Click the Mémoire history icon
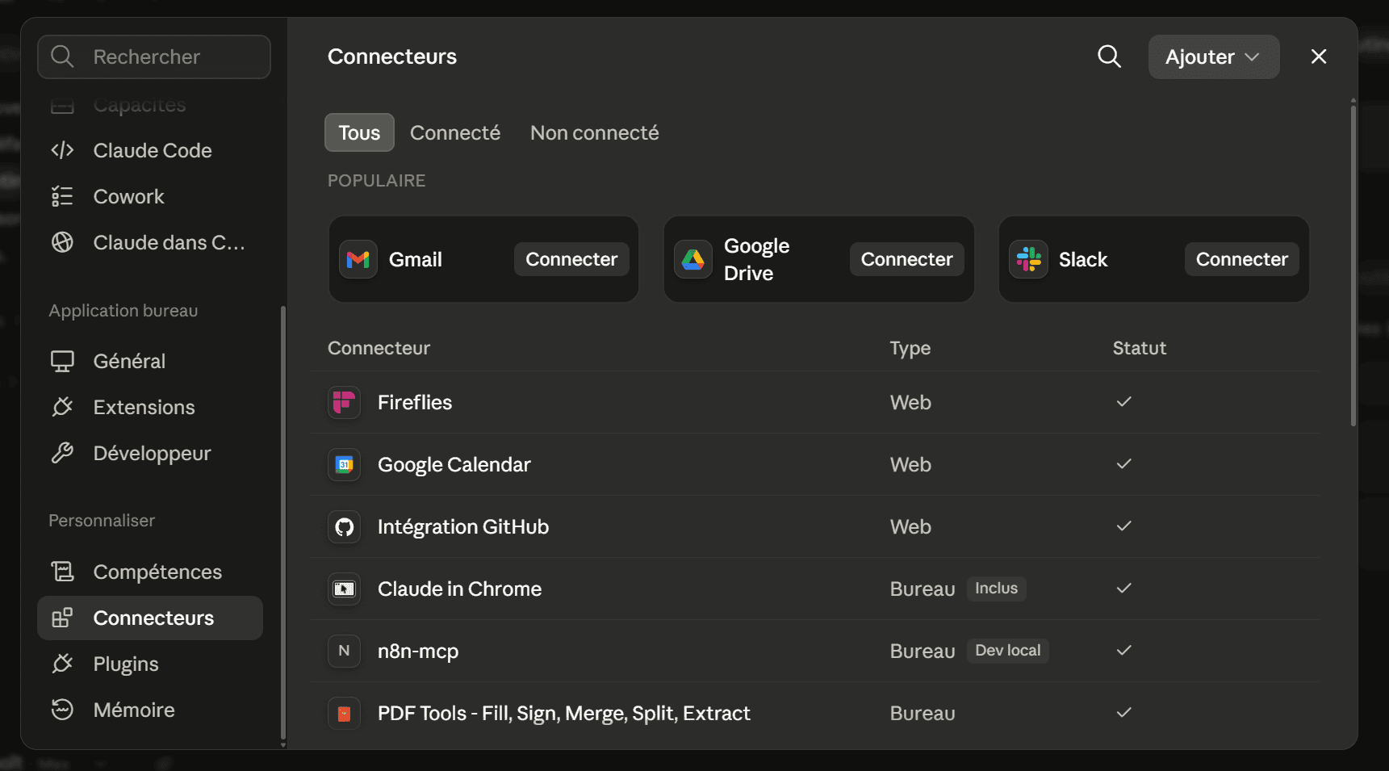The height and width of the screenshot is (771, 1389). (62, 710)
